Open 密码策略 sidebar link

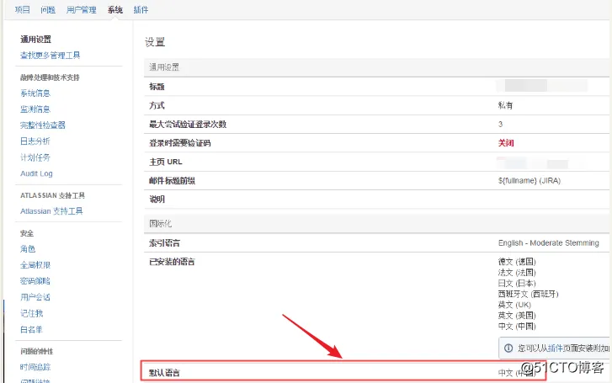(x=35, y=280)
